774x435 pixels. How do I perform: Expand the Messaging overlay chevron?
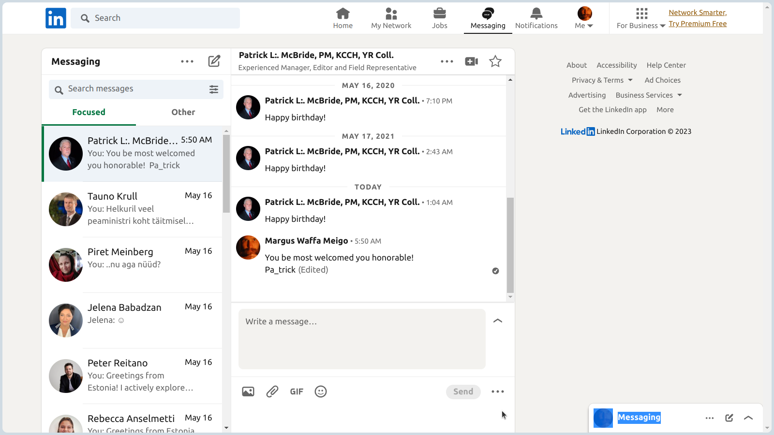point(748,418)
